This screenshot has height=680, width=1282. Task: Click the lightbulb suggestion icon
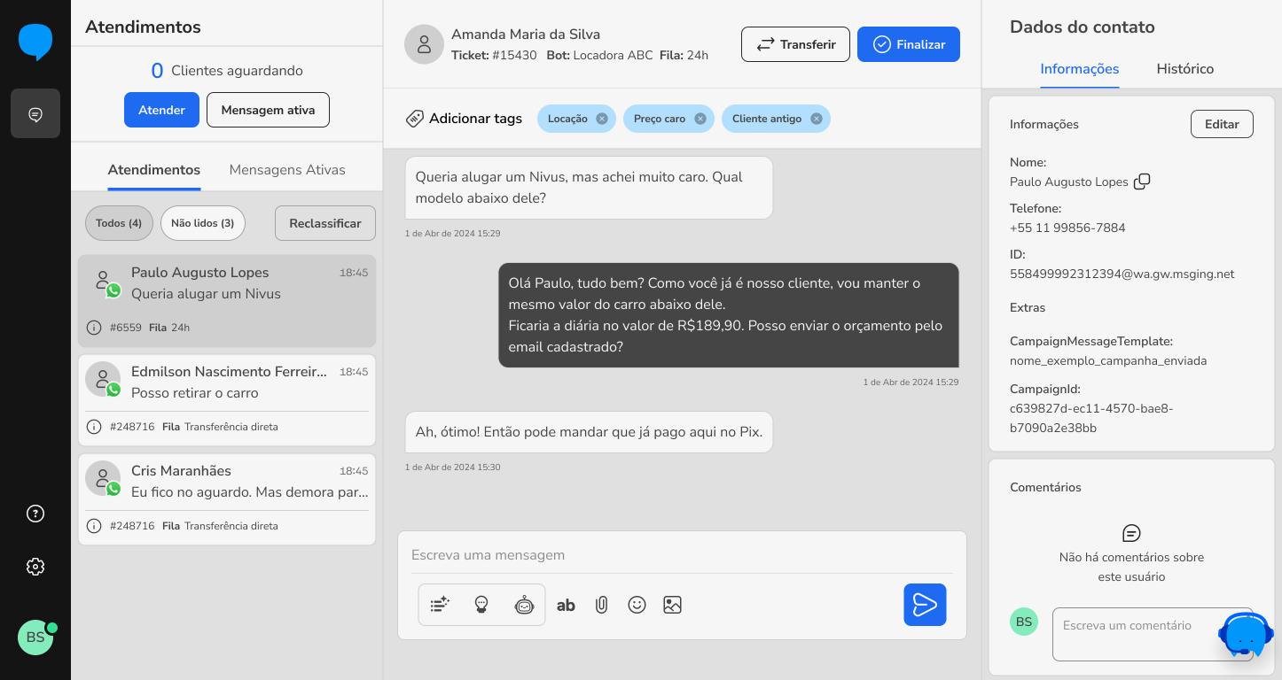[x=481, y=605]
